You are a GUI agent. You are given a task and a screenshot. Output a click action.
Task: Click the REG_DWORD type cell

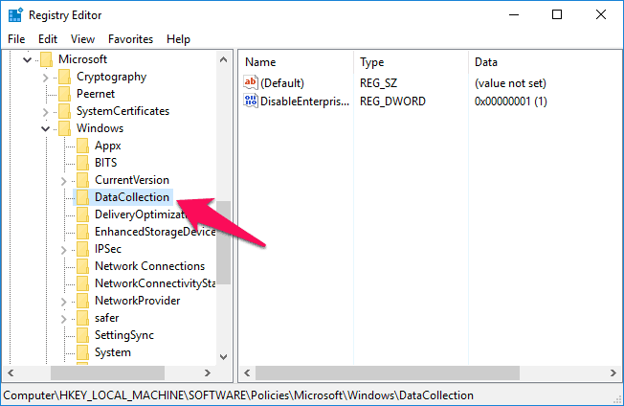click(x=392, y=101)
